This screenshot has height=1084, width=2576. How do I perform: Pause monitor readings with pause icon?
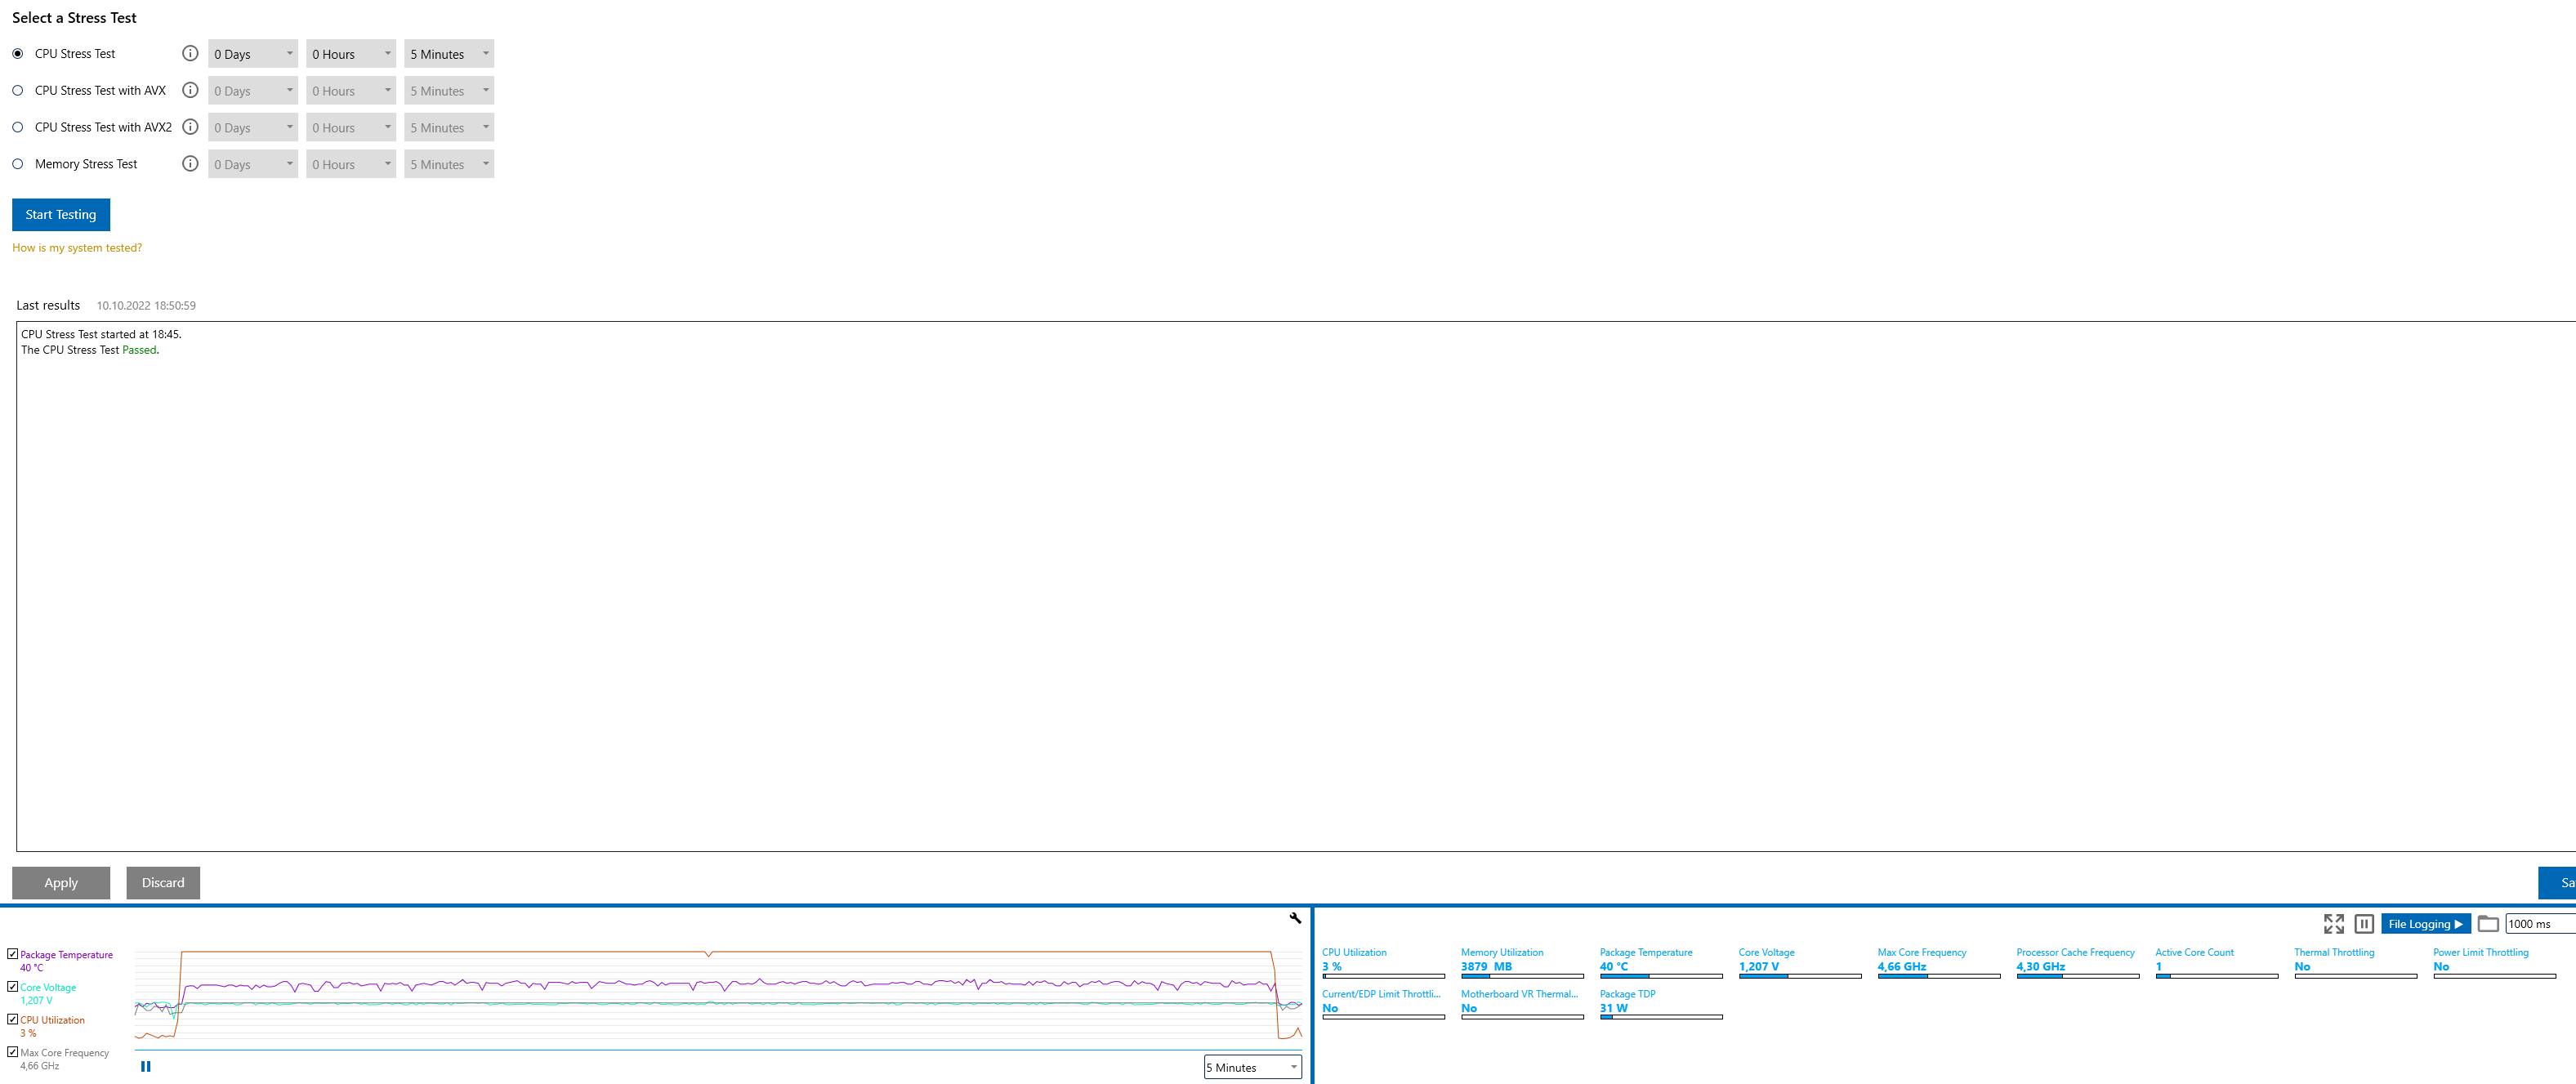point(2364,924)
